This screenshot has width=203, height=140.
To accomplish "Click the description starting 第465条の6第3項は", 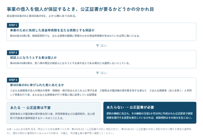I will (x=70, y=63).
